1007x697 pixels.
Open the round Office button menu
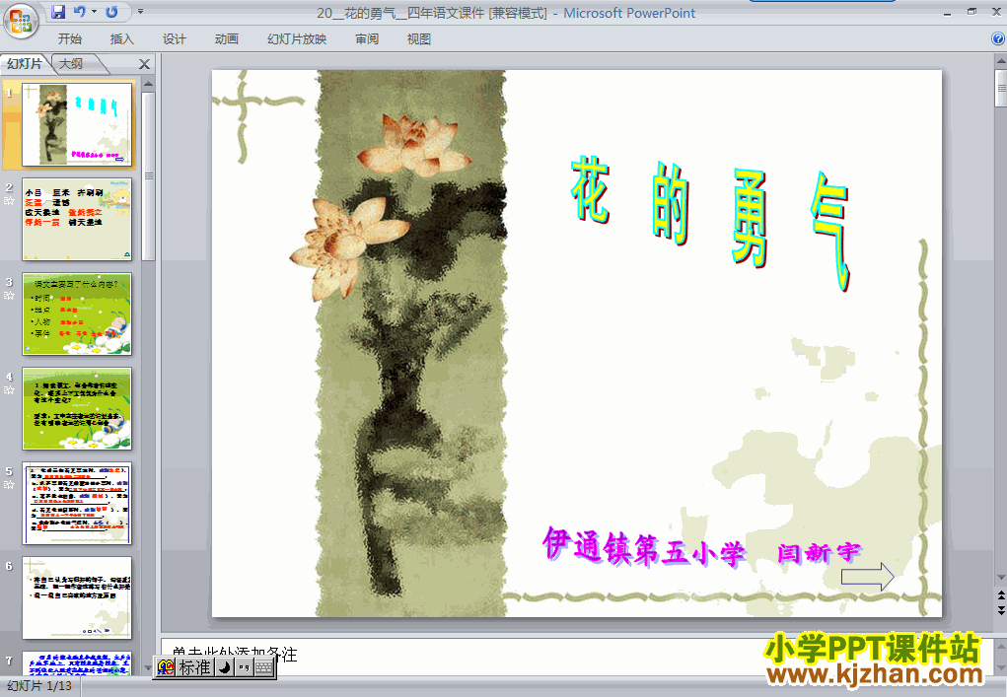click(x=21, y=20)
